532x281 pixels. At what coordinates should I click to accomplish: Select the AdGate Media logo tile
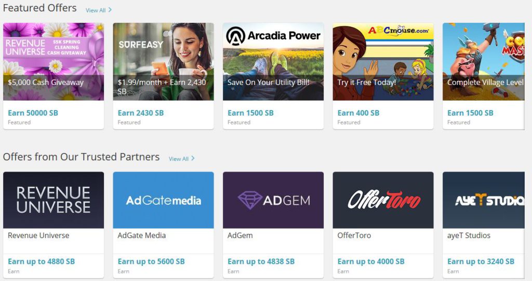click(x=163, y=200)
